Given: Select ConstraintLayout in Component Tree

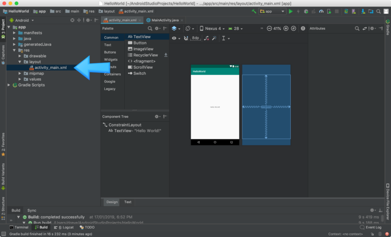Looking at the screenshot, I should 122,125.
